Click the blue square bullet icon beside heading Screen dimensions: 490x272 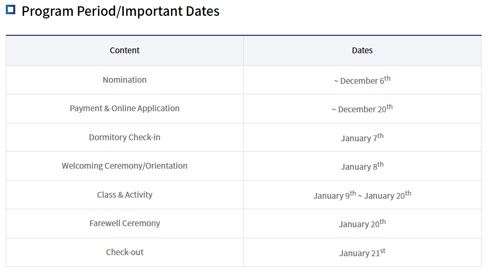pyautogui.click(x=11, y=10)
